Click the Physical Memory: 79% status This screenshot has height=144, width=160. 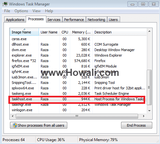coord(98,140)
